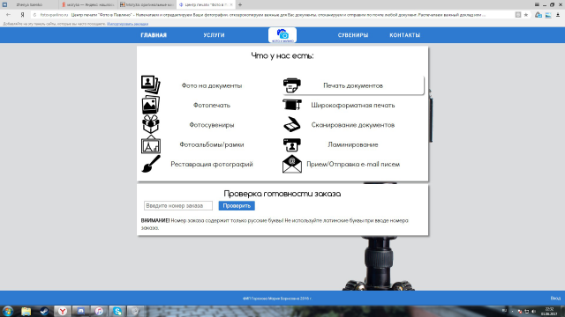Click the Ламинирование laminator icon
Viewport: 565px width, 317px height.
[292, 144]
